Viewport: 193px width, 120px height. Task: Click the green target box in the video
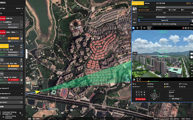pos(162,54)
